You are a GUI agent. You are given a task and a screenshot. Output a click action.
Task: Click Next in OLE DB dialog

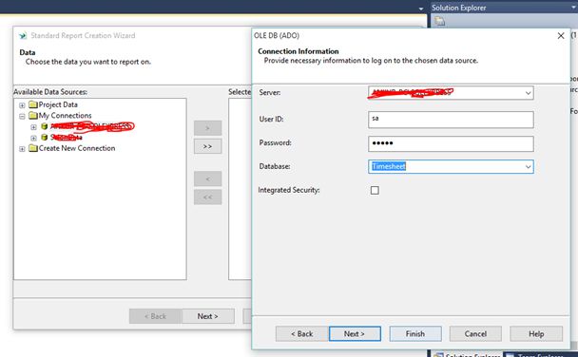pyautogui.click(x=355, y=334)
